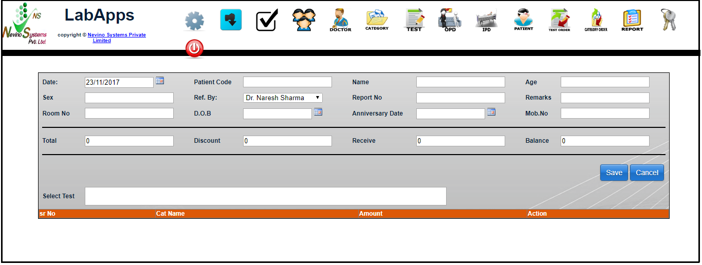Open the Category Order icon

[596, 21]
